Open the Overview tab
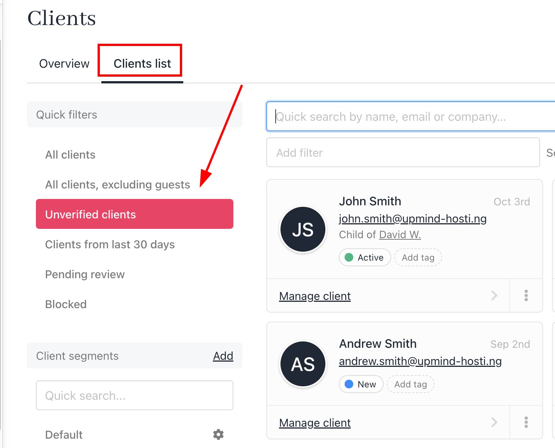555x448 pixels. (64, 64)
